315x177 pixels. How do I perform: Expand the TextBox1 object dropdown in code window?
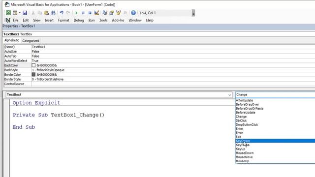[x=230, y=95]
